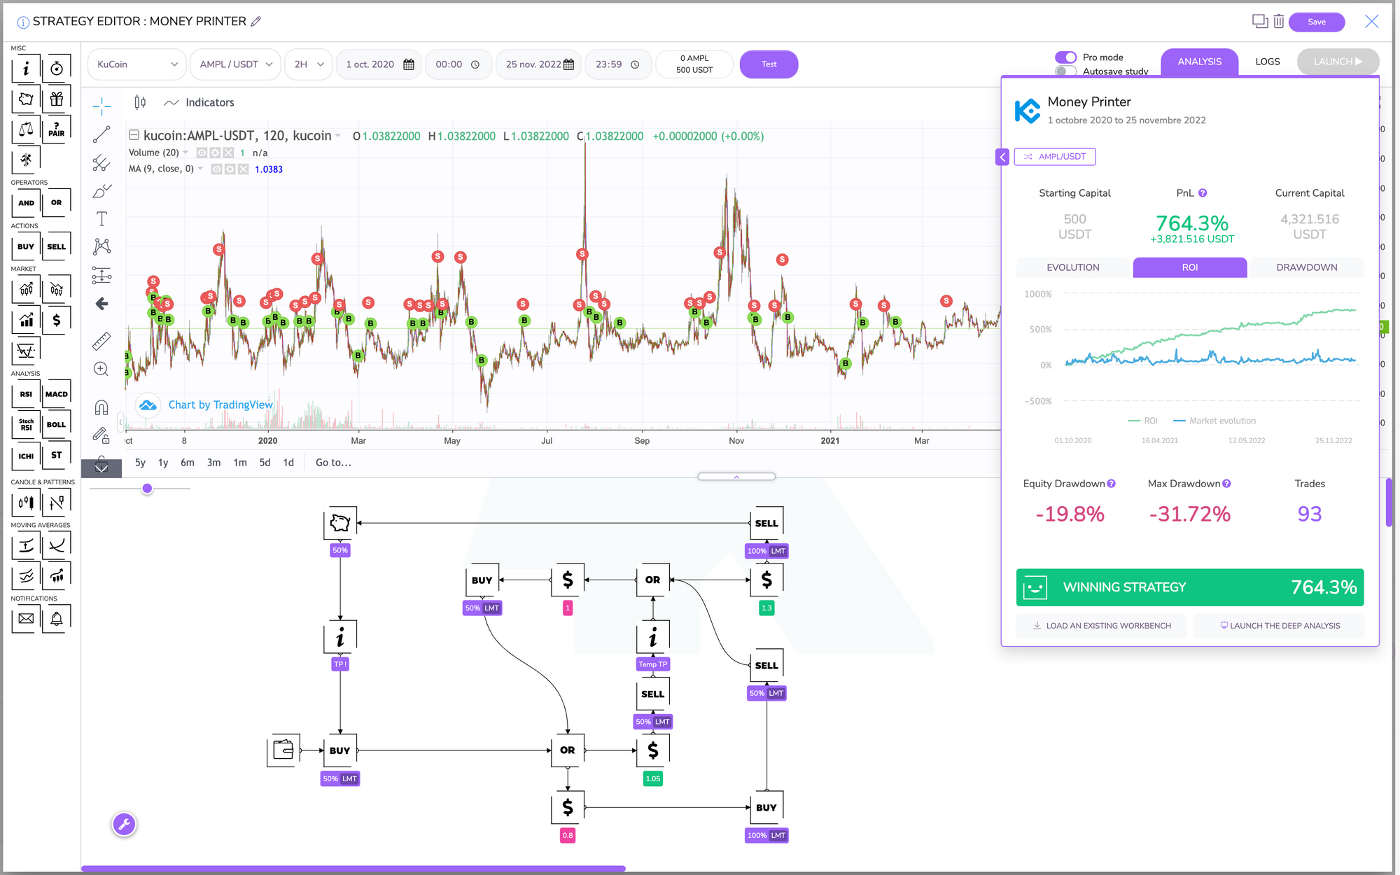Select the Stoch RSI block
The height and width of the screenshot is (875, 1400).
coord(26,425)
